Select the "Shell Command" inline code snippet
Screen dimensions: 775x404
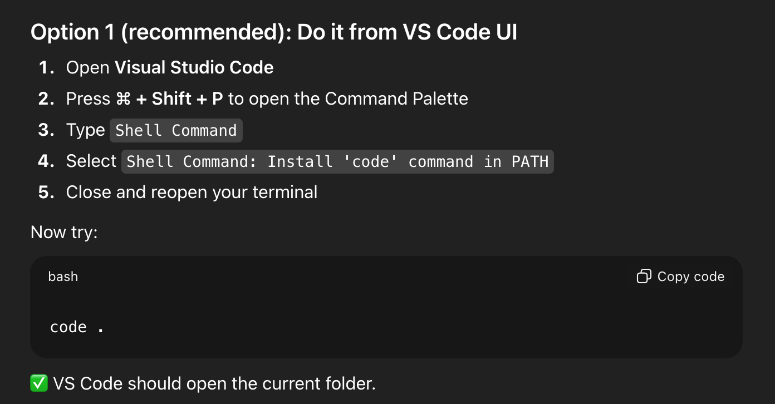pos(176,130)
